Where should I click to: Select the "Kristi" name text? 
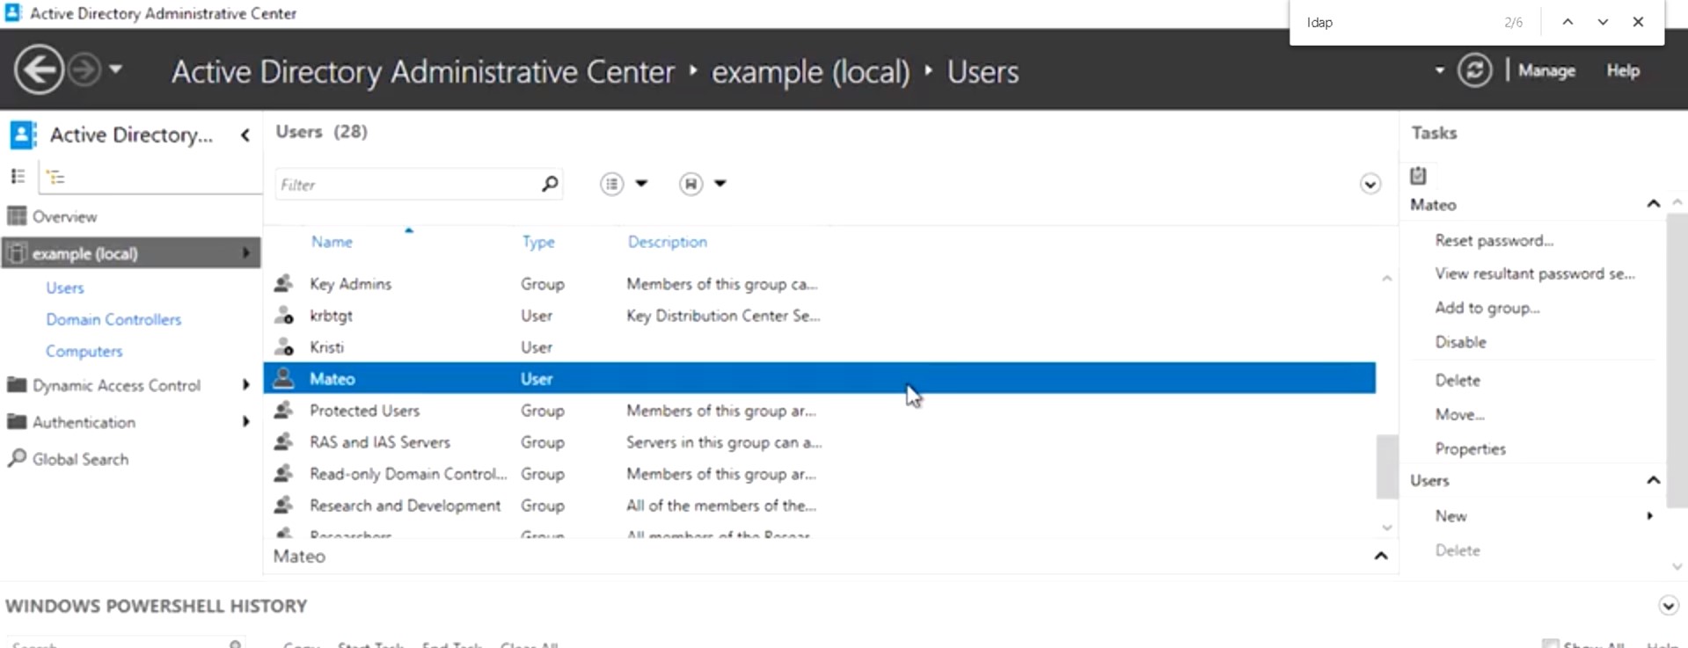[326, 347]
